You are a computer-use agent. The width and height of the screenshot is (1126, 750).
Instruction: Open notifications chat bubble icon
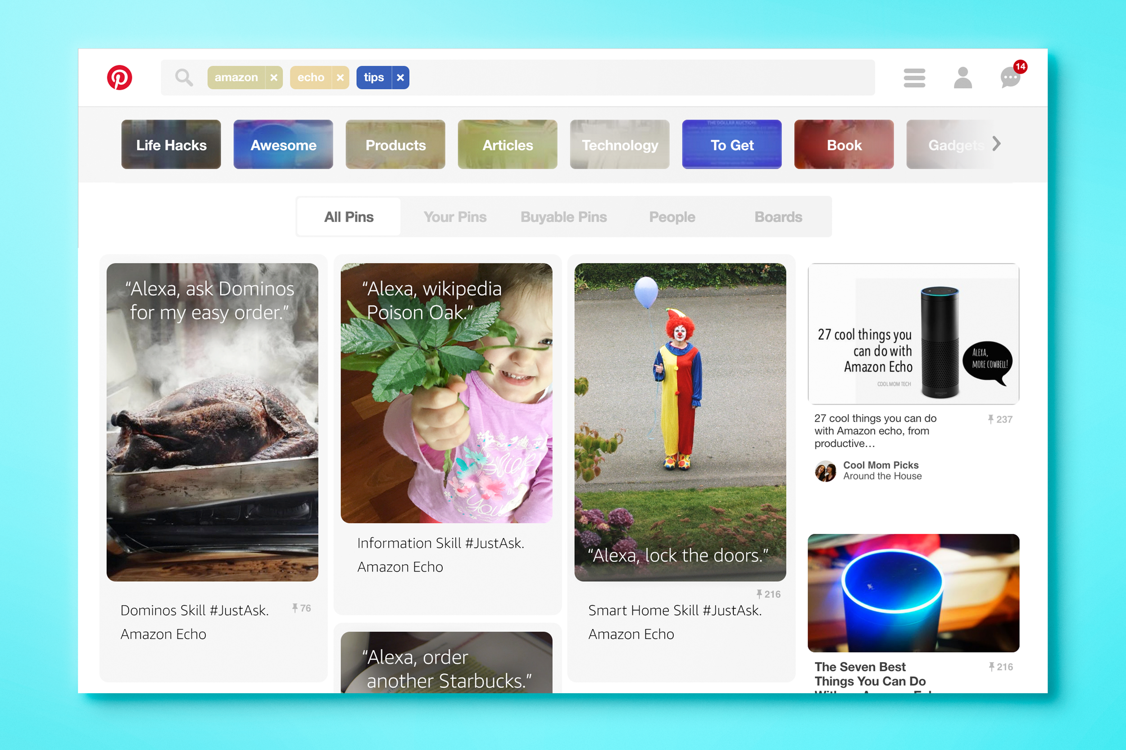(x=1010, y=78)
